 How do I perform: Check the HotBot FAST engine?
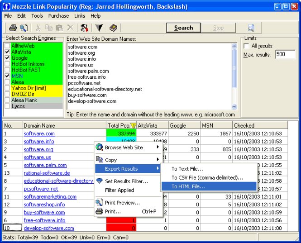(7, 70)
